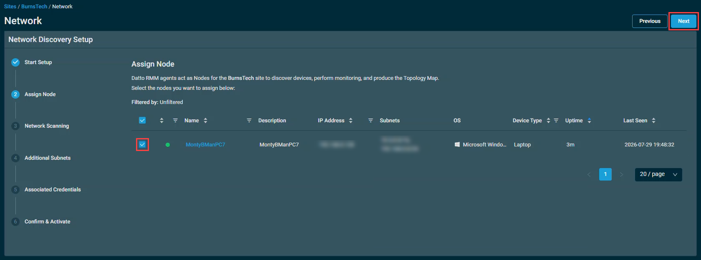Click the Start Setup completed checkmark icon
The image size is (701, 260).
click(15, 62)
